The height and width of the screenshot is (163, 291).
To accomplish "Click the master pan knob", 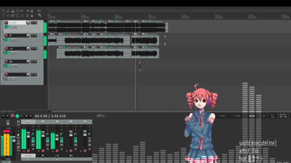I will pyautogui.click(x=8, y=124).
